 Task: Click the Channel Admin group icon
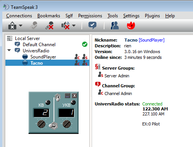101,92
